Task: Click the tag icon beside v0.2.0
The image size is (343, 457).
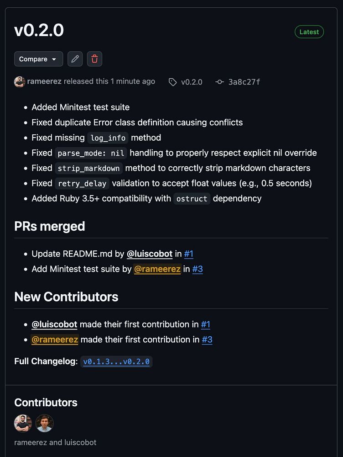Action: (x=172, y=82)
